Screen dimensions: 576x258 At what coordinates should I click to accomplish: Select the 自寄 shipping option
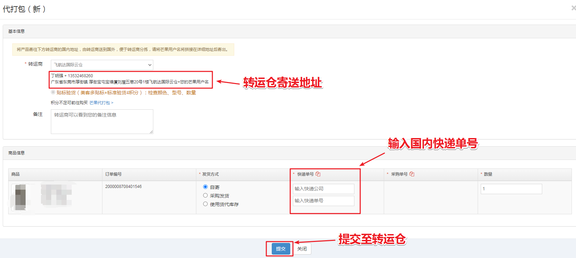coord(205,187)
